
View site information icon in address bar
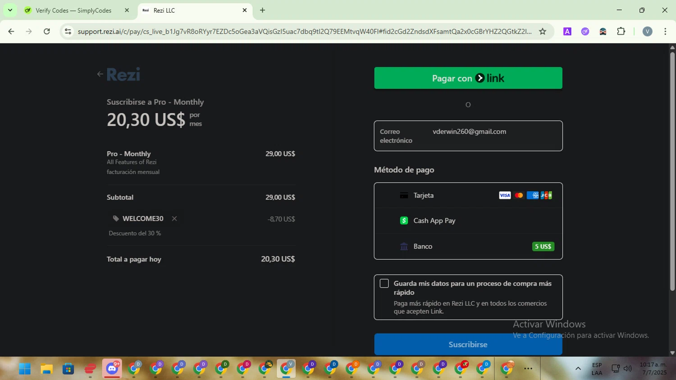pos(68,32)
